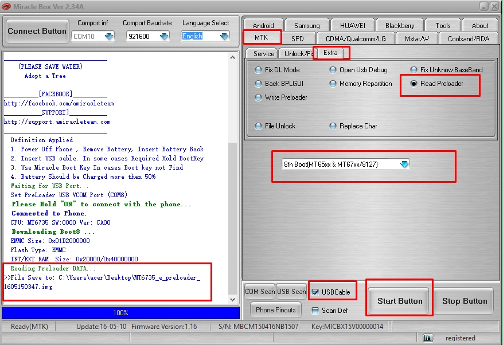The image size is (503, 345).
Task: Close the Miracle Box window
Action: 494,6
